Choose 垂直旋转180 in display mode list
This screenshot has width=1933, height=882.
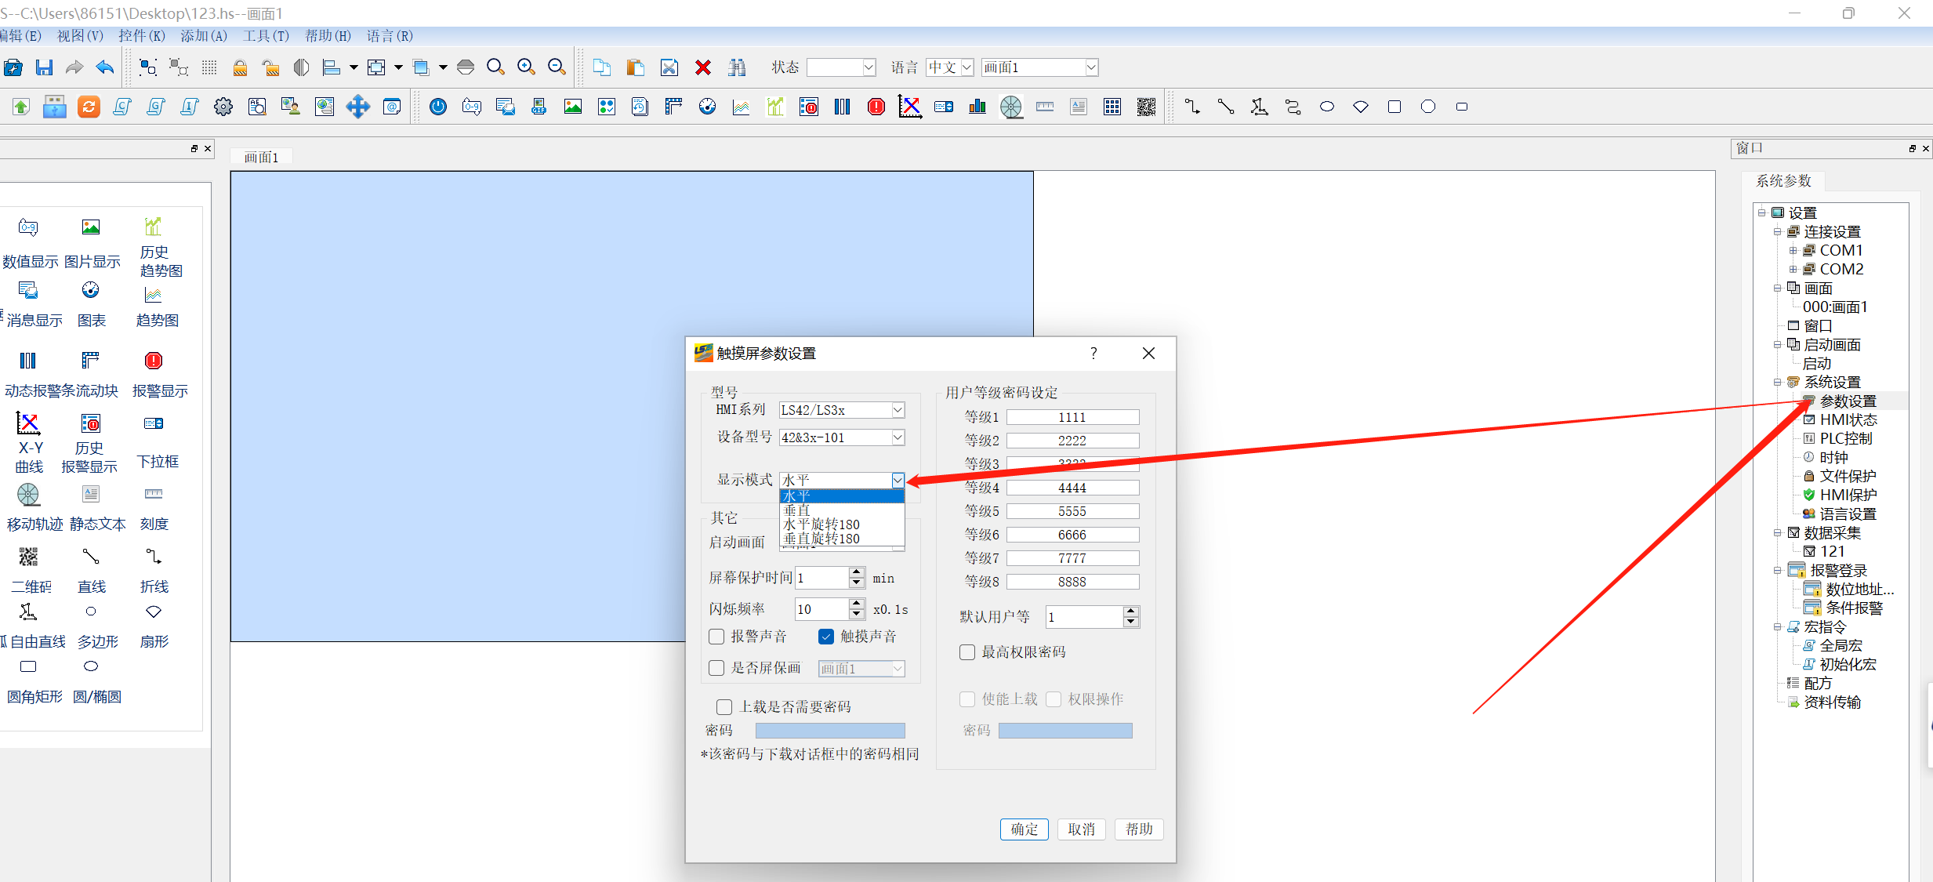(842, 539)
